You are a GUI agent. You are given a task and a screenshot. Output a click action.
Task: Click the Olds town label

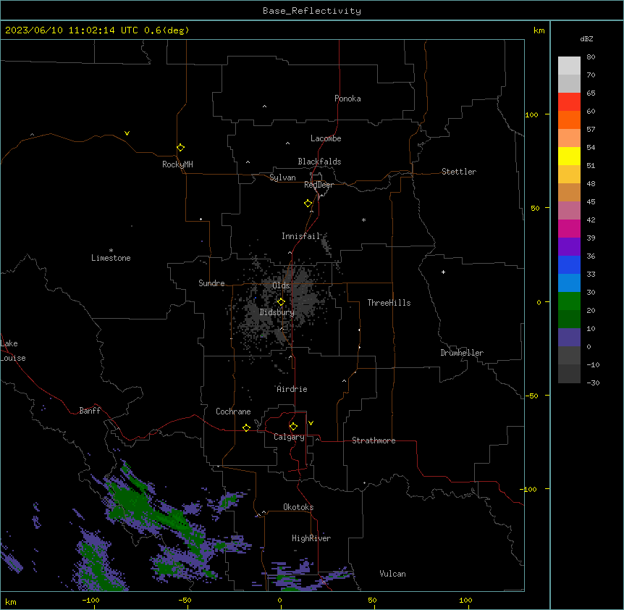click(281, 285)
